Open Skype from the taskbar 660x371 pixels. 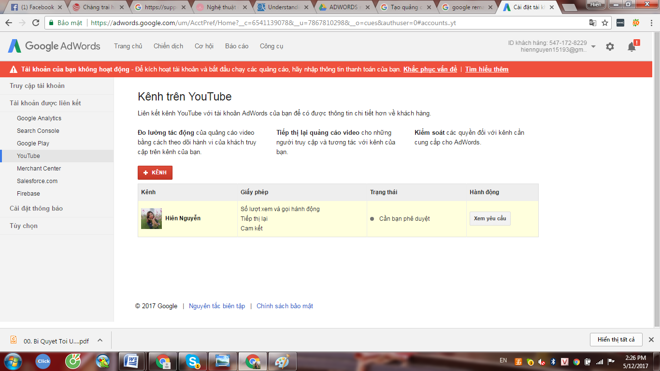[x=193, y=361]
